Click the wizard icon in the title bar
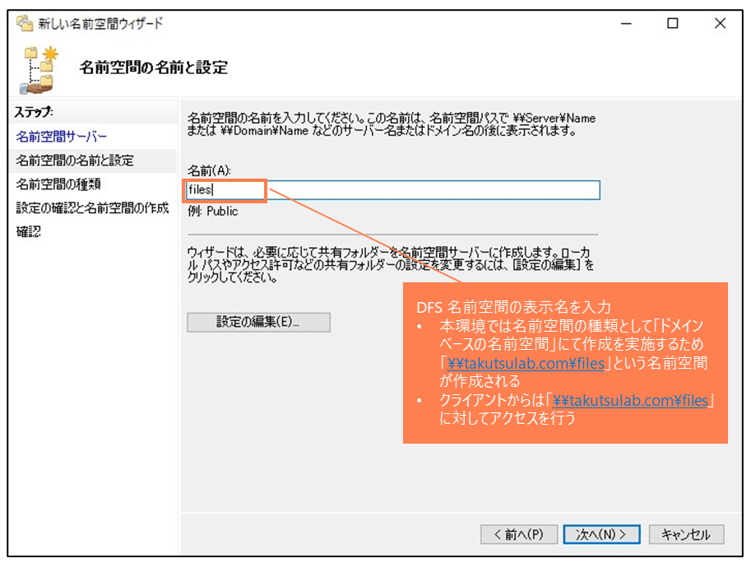 pos(25,23)
